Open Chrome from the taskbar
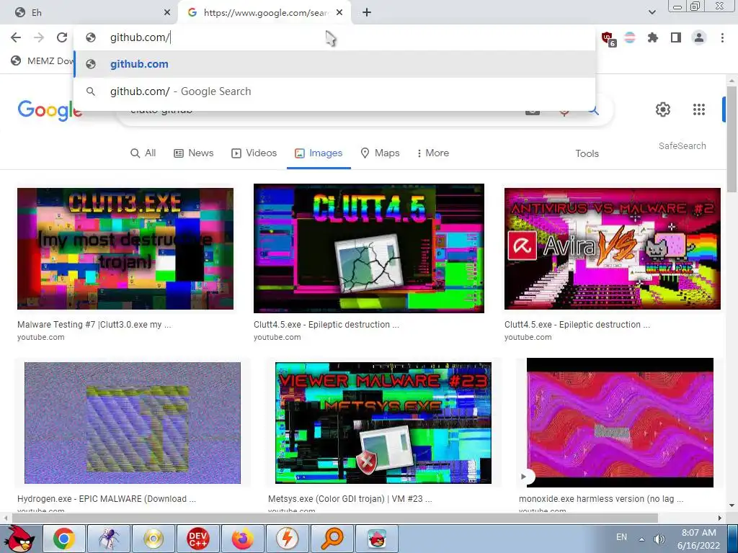738x553 pixels. [64, 539]
